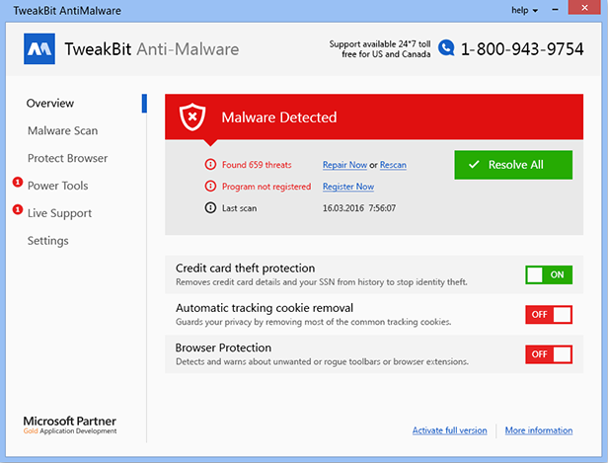608x463 pixels.
Task: Click the alert icon beside Program not registered
Action: pos(210,187)
